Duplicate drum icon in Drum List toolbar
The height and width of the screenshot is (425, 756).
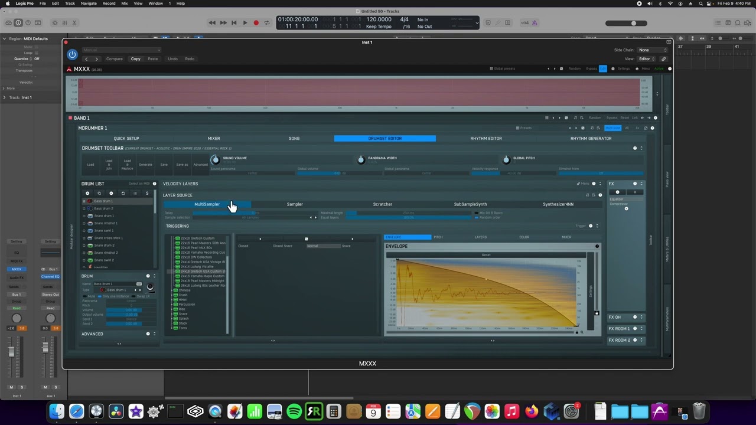(x=99, y=193)
